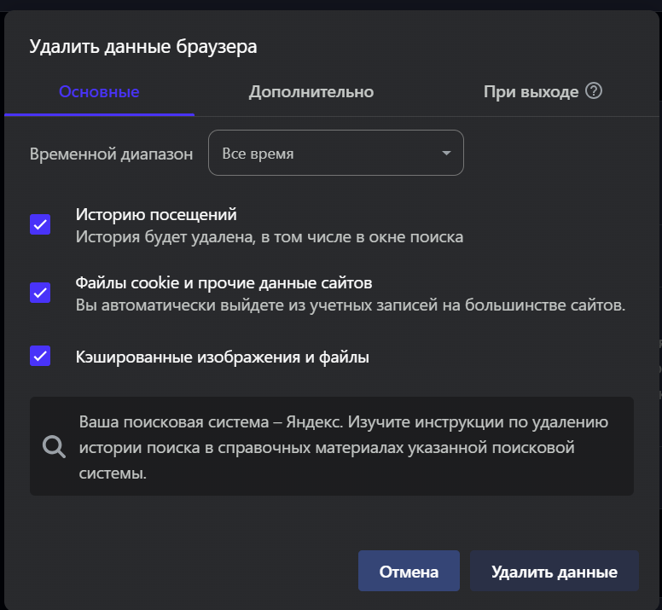Image resolution: width=662 pixels, height=610 pixels.
Task: Click the Кэшированные изображения и файлы label
Action: (222, 357)
